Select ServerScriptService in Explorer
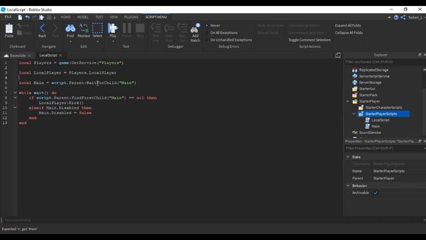This screenshot has height=240, width=426. [374, 76]
